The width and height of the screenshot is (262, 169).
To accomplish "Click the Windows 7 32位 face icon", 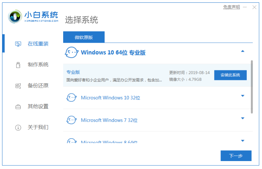I will pyautogui.click(x=71, y=120).
